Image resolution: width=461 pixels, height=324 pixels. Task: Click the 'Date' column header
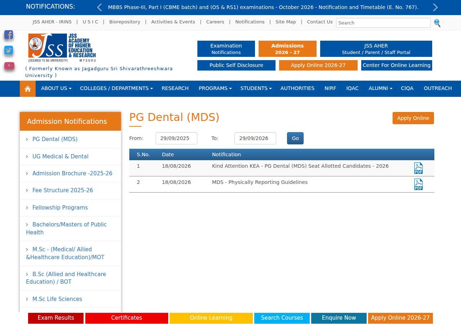[x=168, y=154]
